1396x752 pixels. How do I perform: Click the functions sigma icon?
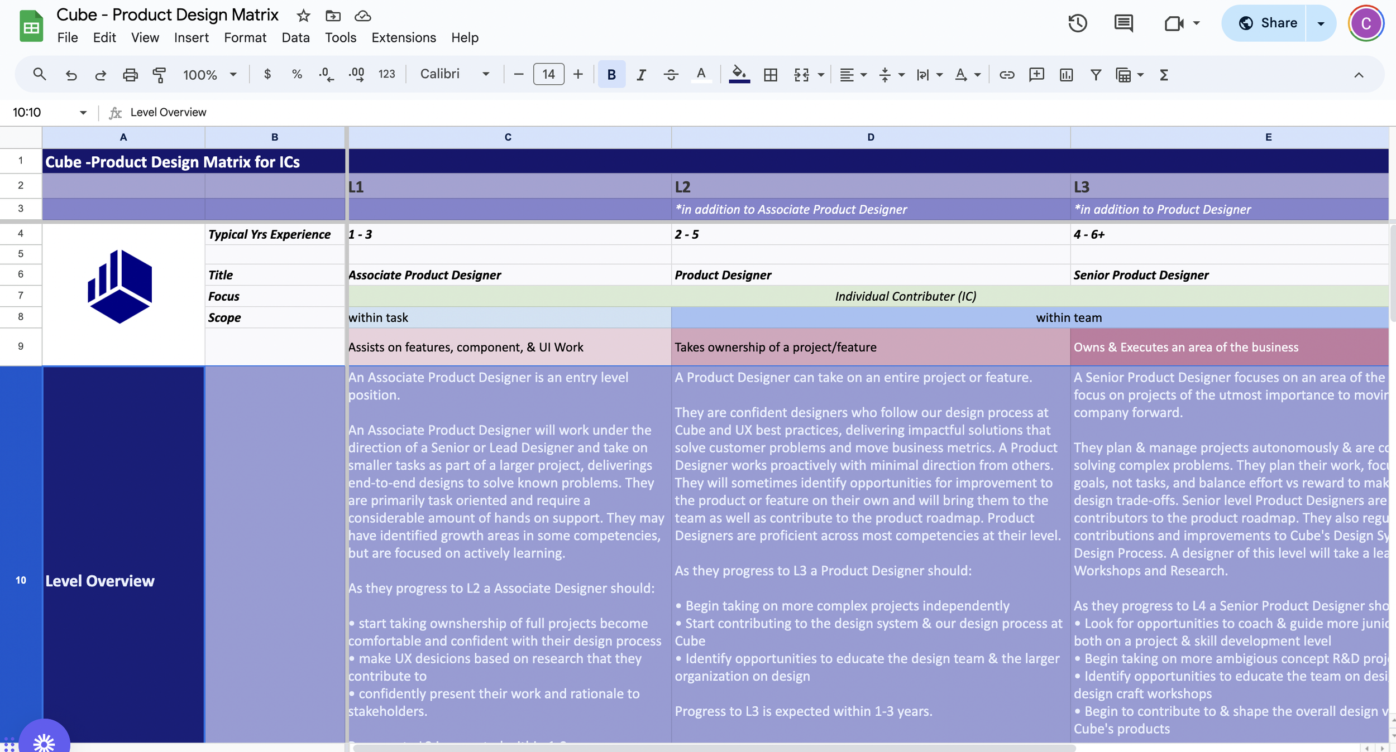pyautogui.click(x=1164, y=74)
